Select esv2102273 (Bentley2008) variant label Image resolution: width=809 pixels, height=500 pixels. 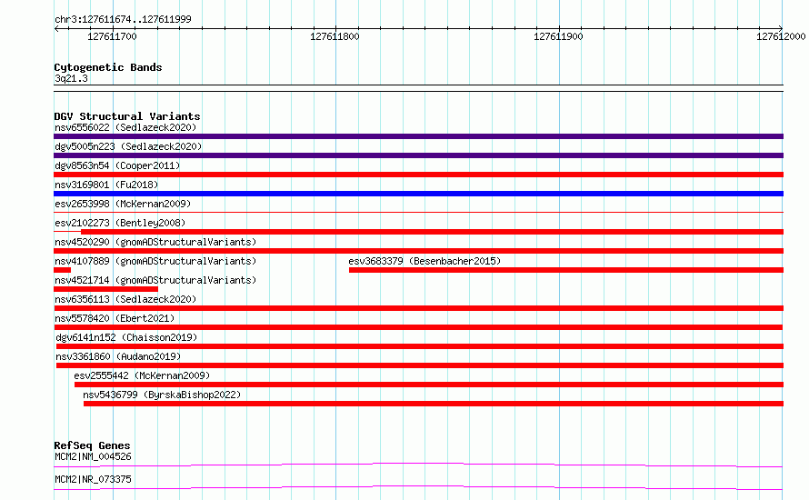[120, 223]
